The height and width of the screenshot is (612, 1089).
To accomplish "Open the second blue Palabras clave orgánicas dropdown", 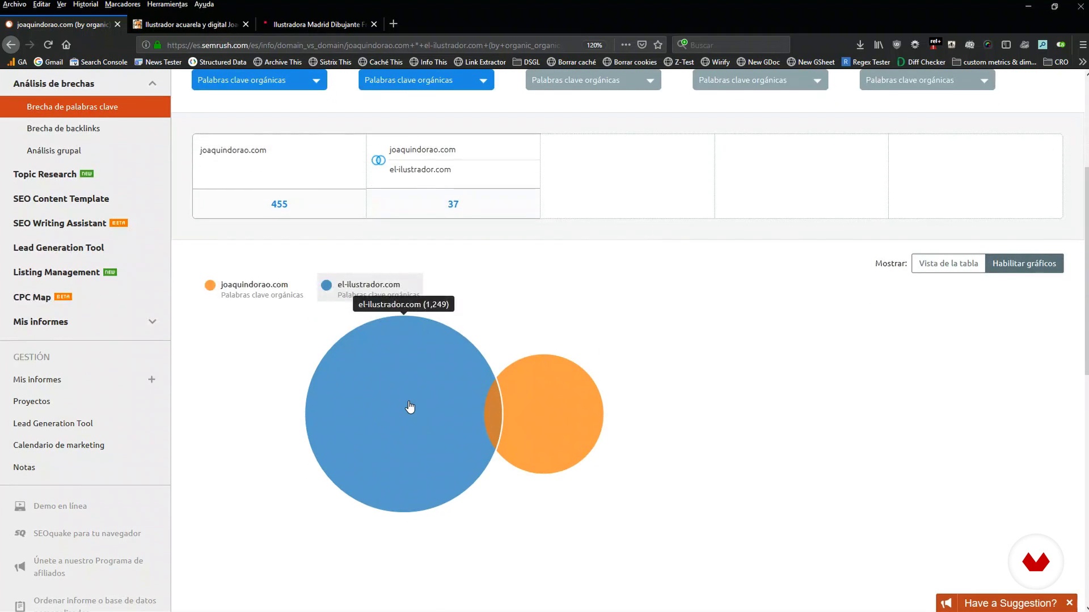I will pos(426,80).
